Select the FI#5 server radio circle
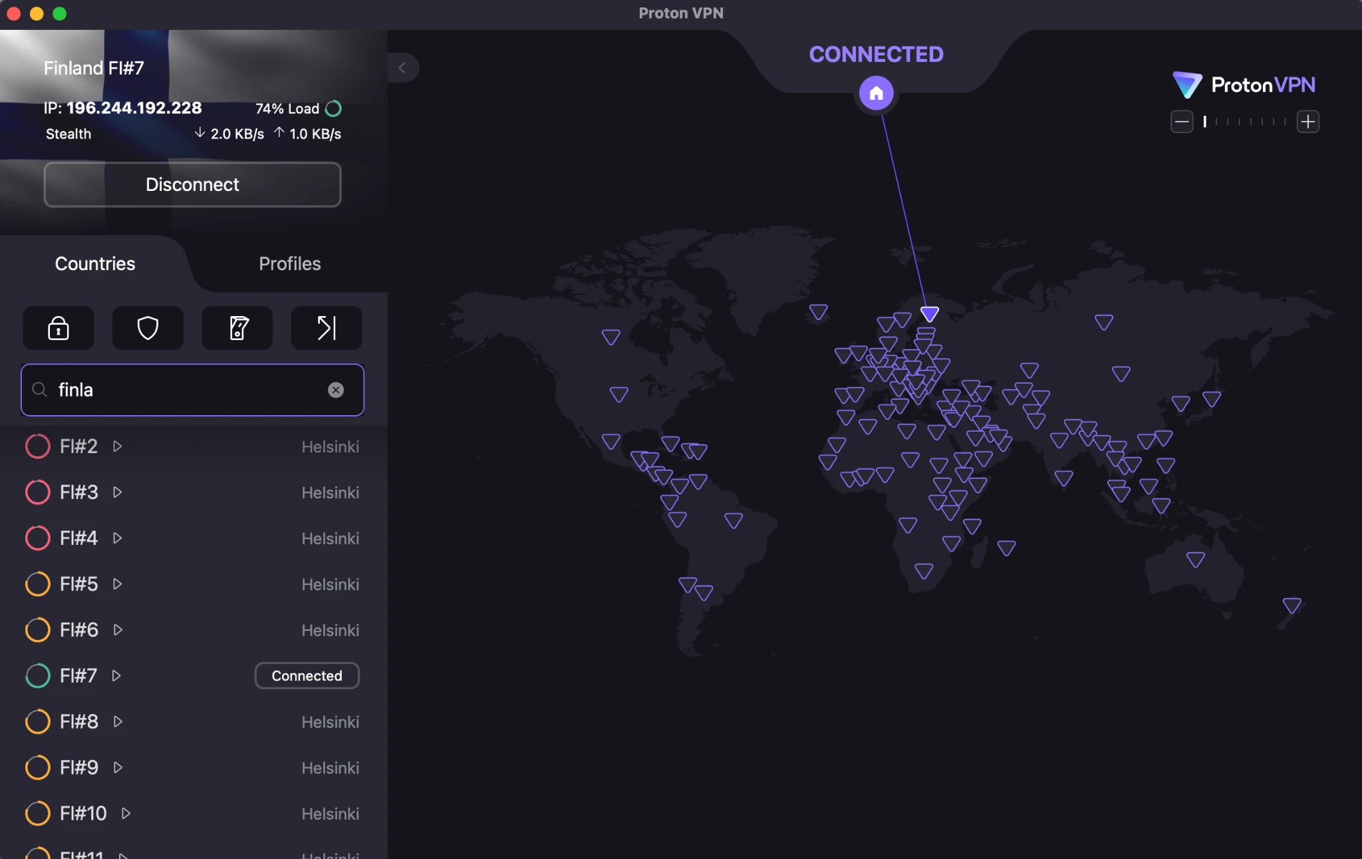The height and width of the screenshot is (859, 1362). [x=38, y=584]
